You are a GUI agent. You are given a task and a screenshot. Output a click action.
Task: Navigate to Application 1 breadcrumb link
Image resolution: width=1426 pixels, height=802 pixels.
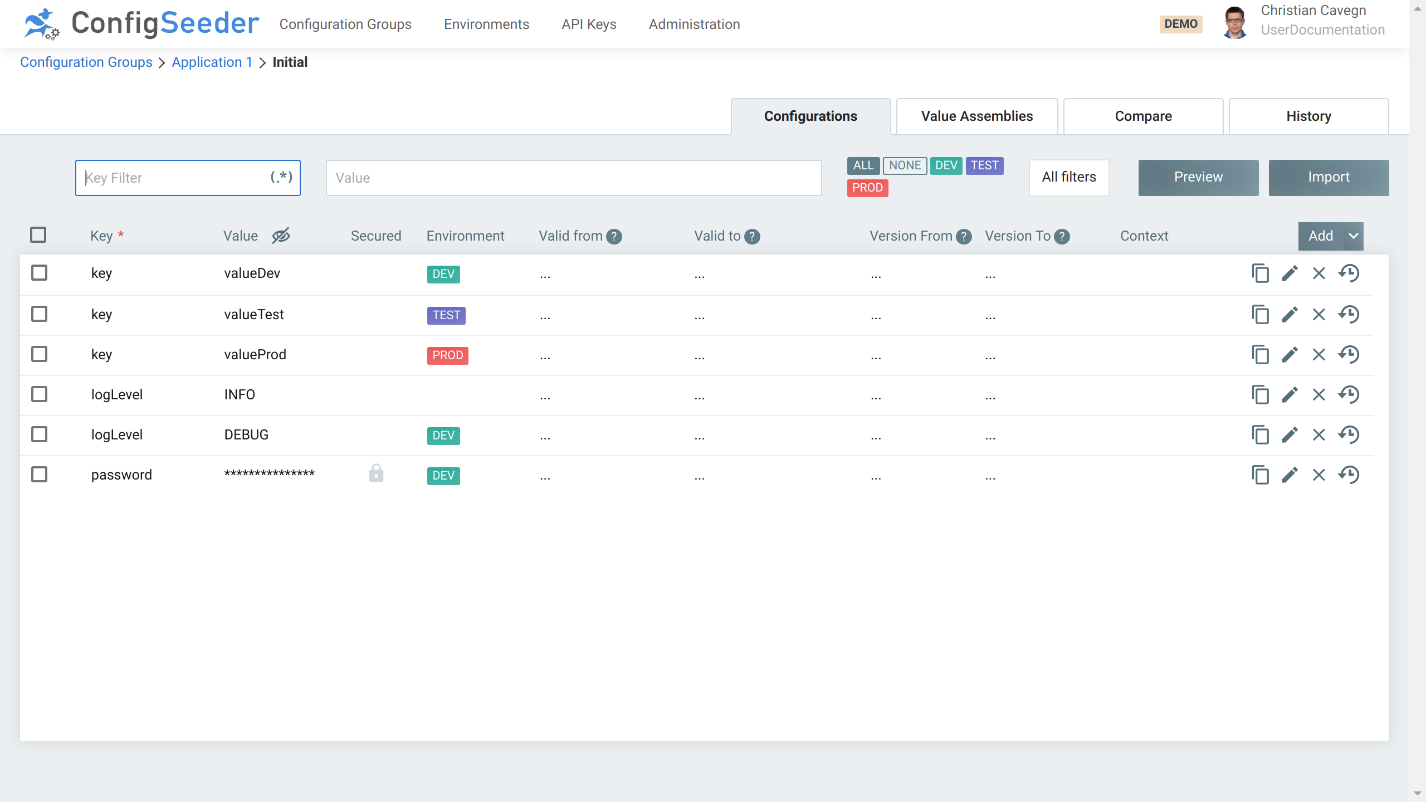click(212, 62)
